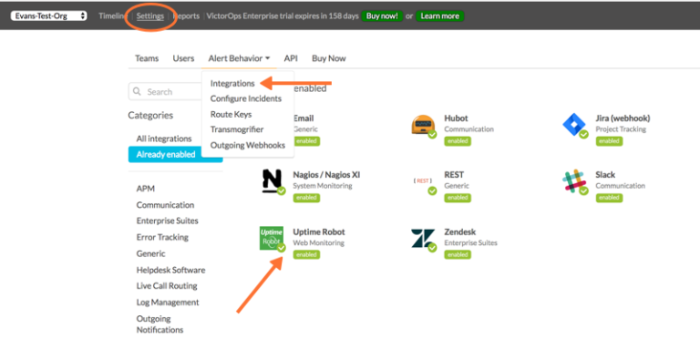Screen dimensions: 700x339
Task: Select Outgoing Webhooks menu entry
Action: (247, 145)
